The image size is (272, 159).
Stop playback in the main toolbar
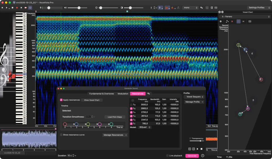click(x=12, y=8)
